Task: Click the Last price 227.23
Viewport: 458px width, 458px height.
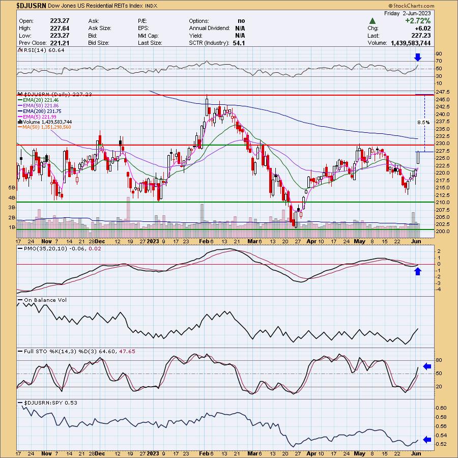Action: 421,36
